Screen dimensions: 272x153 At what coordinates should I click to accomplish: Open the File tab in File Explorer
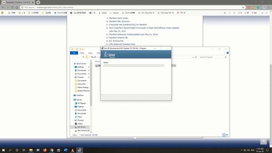[x=74, y=53]
